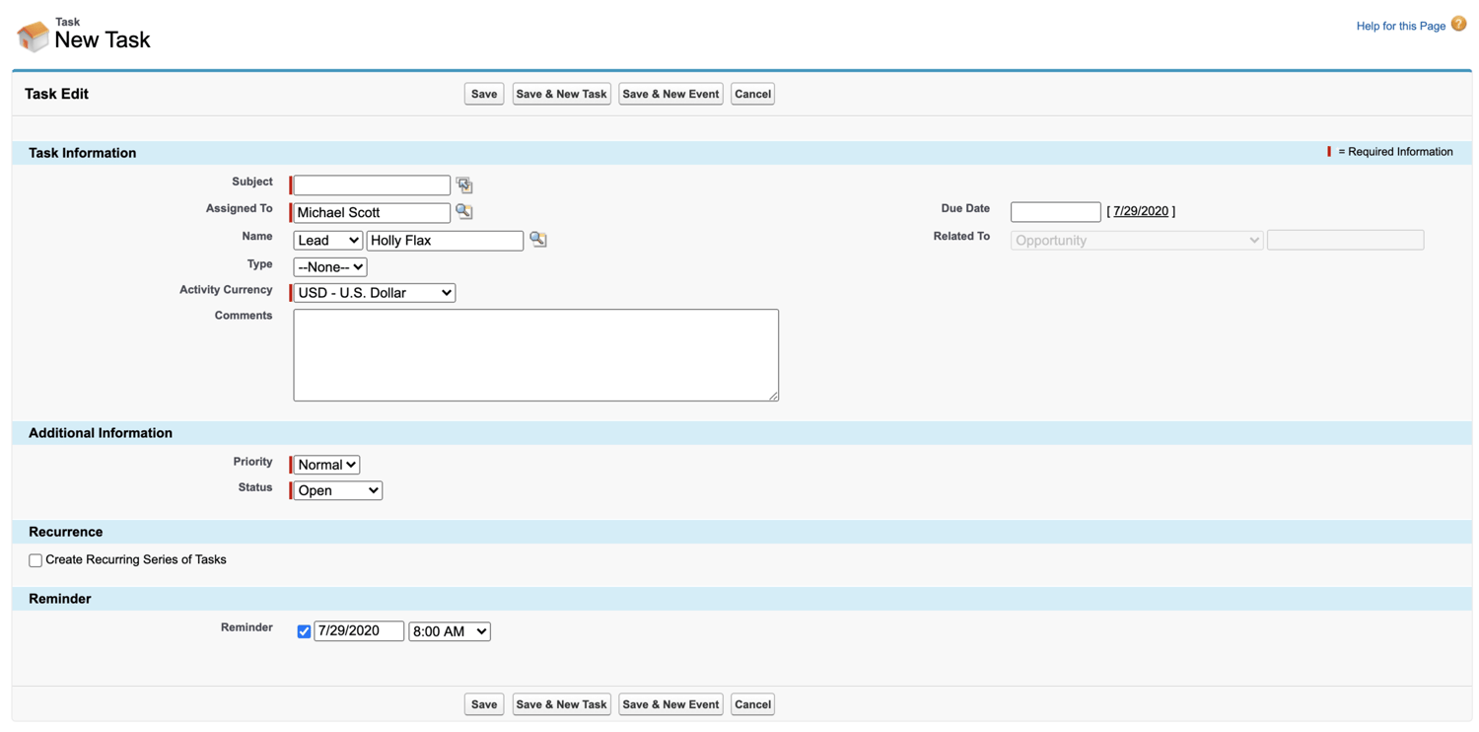1479x732 pixels.
Task: Enable Create Recurring Series of Tasks
Action: [x=35, y=559]
